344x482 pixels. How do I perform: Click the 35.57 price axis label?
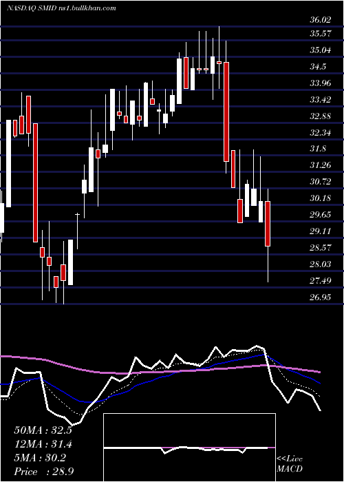click(321, 34)
